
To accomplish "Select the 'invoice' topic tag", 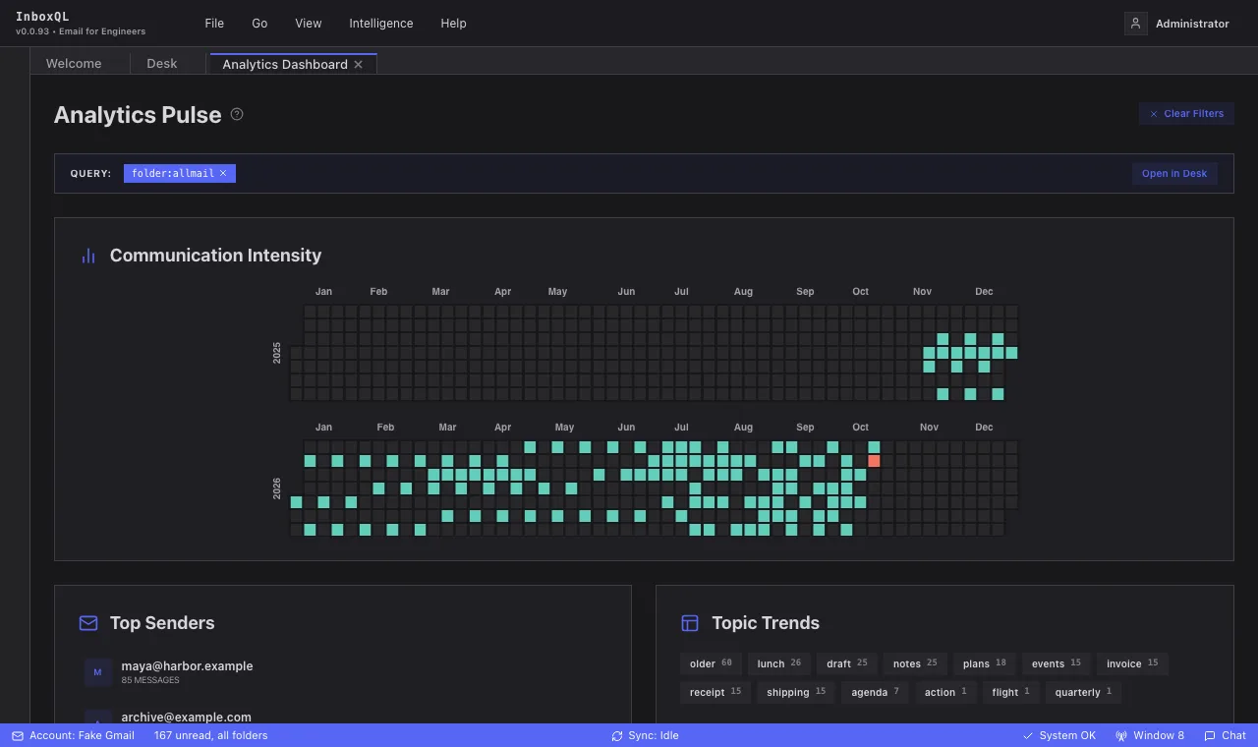I will 1132,663.
